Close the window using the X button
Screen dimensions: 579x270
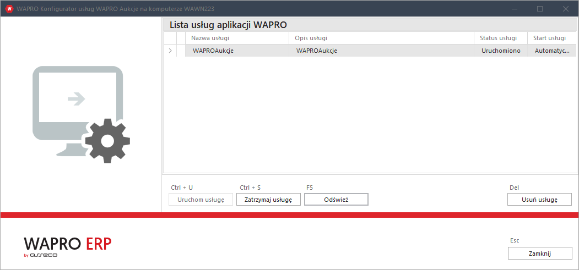click(565, 9)
